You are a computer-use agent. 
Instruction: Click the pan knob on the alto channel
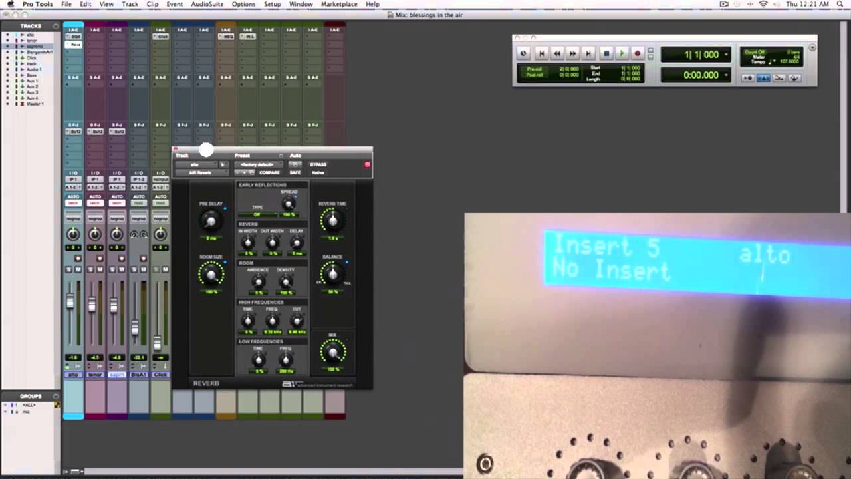(73, 234)
